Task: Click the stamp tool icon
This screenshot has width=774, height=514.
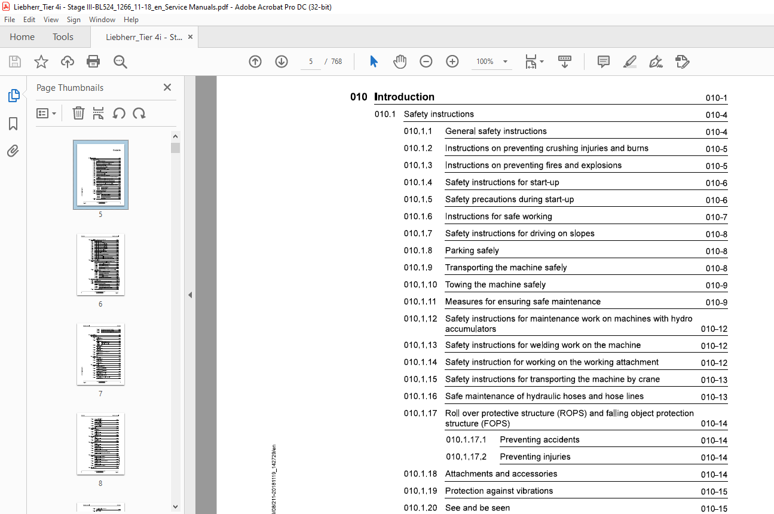Action: pos(682,62)
